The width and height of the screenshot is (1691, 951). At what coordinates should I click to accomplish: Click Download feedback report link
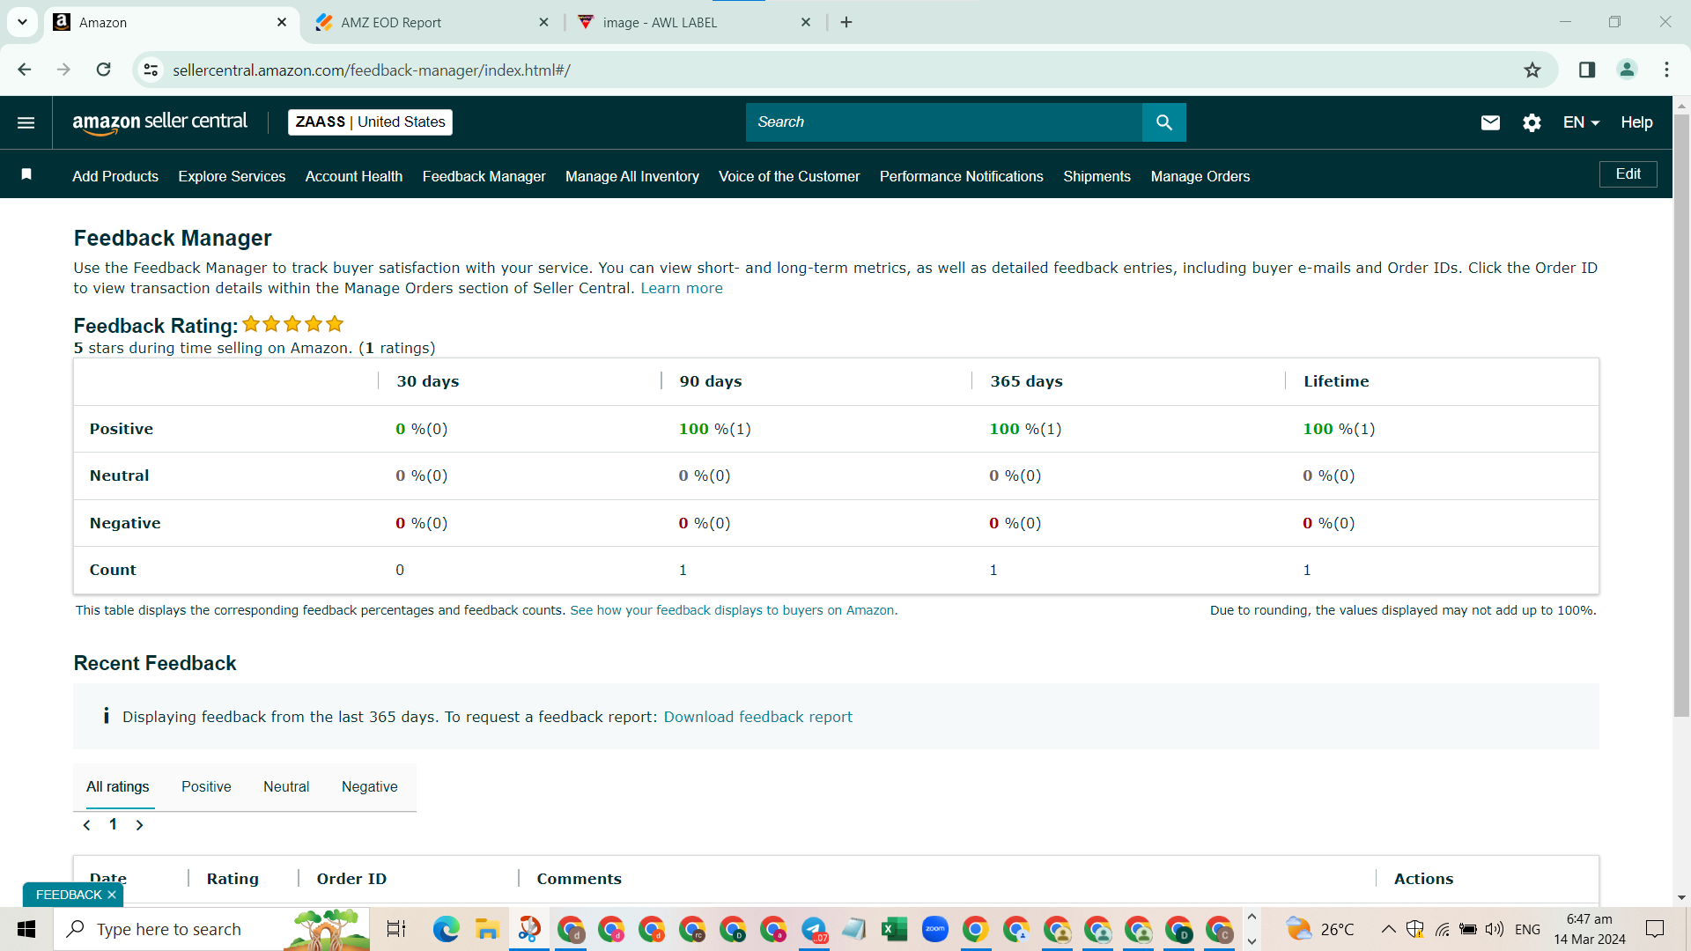(757, 717)
